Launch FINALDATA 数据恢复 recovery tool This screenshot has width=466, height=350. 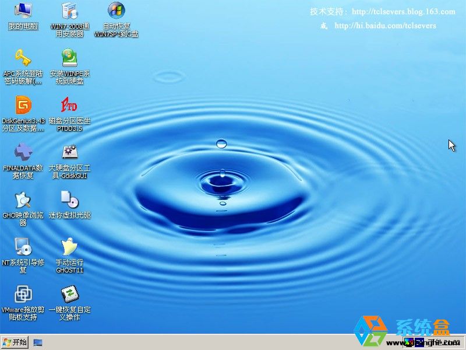point(22,153)
